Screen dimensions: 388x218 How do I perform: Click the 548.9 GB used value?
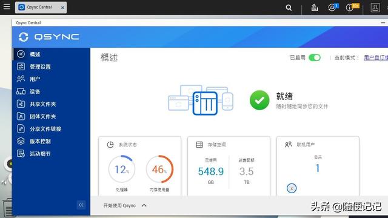[211, 171]
